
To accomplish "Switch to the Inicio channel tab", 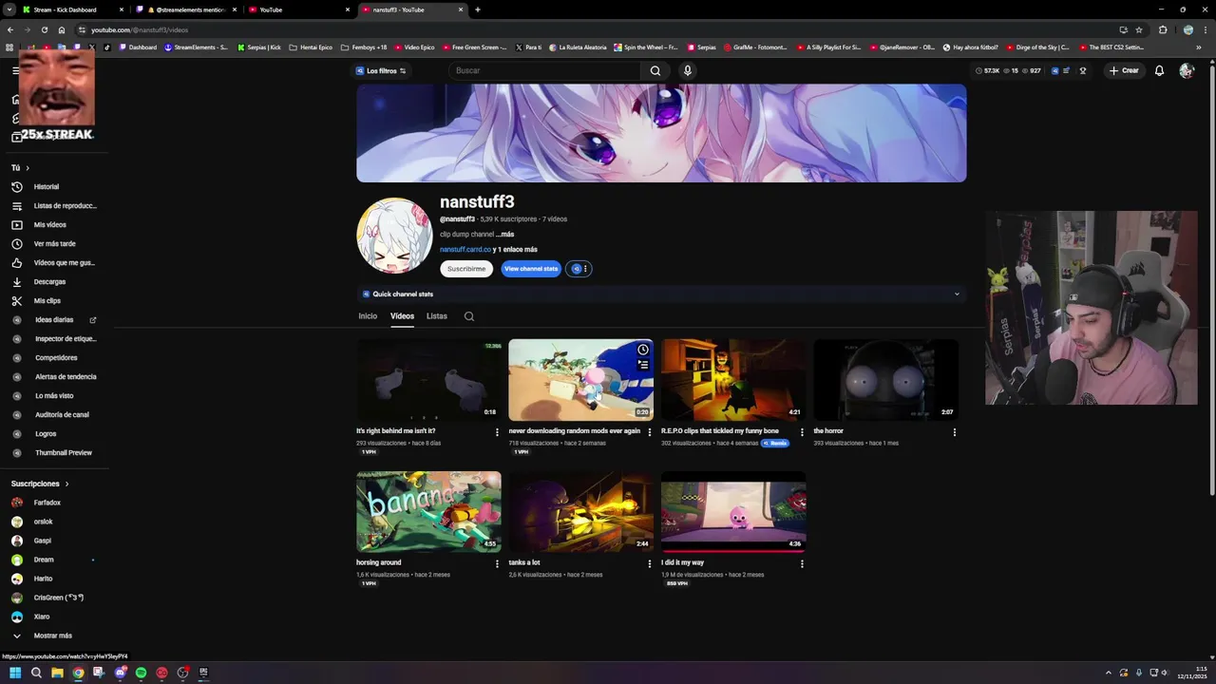I will tap(368, 316).
